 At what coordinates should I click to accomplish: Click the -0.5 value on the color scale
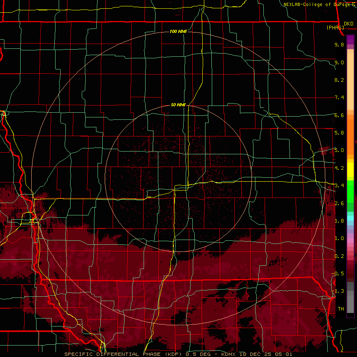[338, 273]
